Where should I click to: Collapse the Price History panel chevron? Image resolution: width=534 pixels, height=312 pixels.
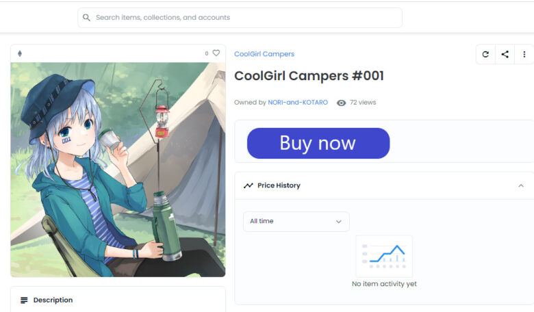(x=521, y=186)
